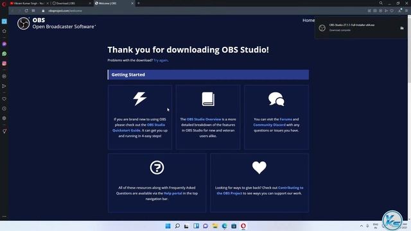Open the OBS Studio Quickstart Guide link
The width and height of the screenshot is (411, 231).
tap(139, 128)
